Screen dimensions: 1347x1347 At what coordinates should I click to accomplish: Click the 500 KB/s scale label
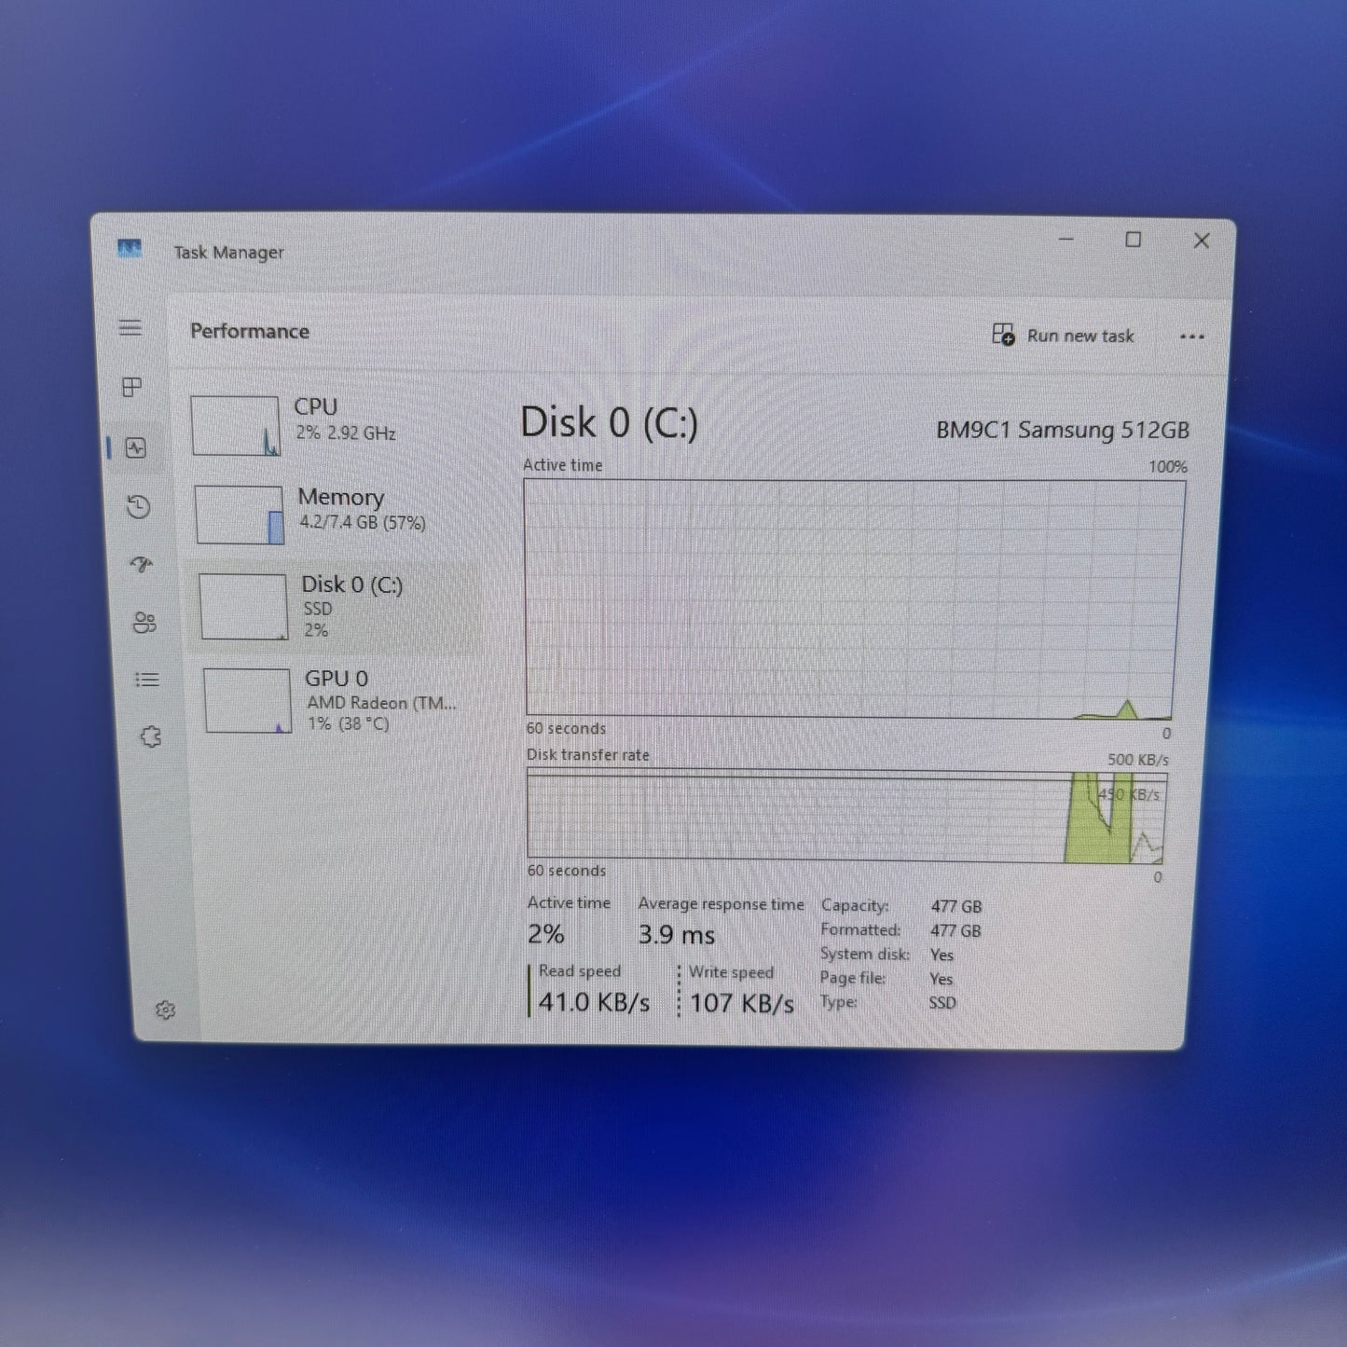tap(1137, 760)
